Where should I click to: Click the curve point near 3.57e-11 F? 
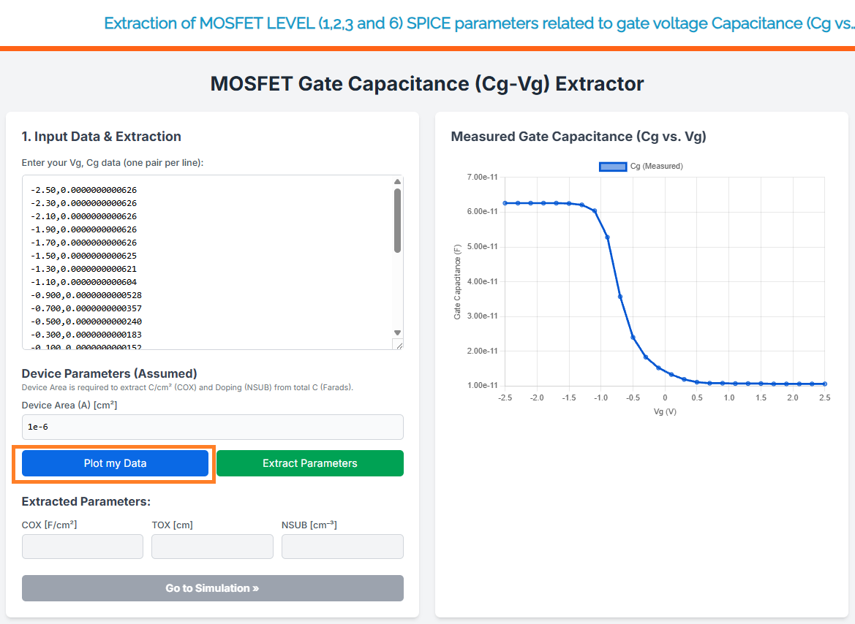(620, 297)
